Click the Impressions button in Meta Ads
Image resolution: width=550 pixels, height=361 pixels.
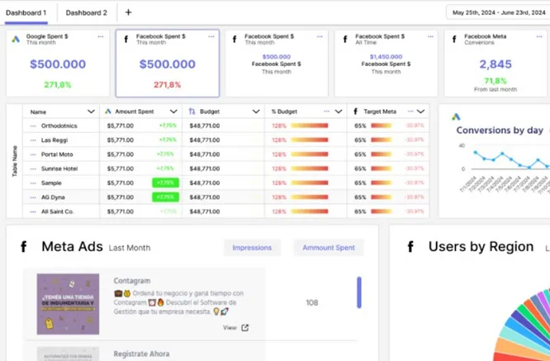[252, 247]
